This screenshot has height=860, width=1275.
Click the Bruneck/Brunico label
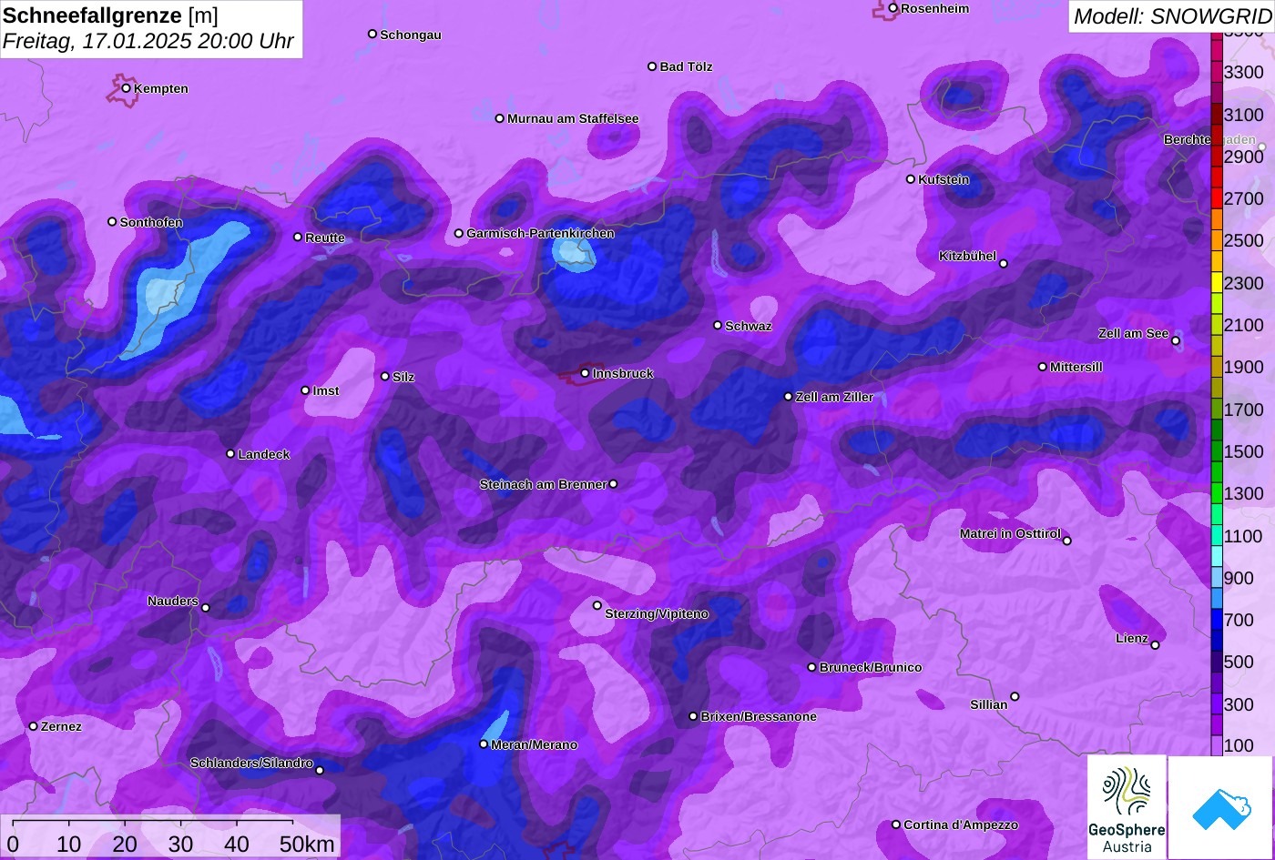871,667
